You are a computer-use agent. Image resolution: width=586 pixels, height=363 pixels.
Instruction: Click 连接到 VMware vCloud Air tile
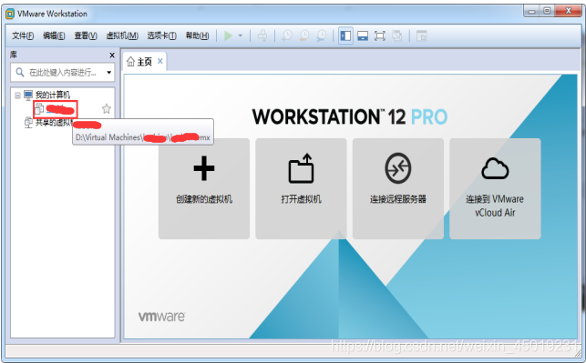[x=495, y=188]
